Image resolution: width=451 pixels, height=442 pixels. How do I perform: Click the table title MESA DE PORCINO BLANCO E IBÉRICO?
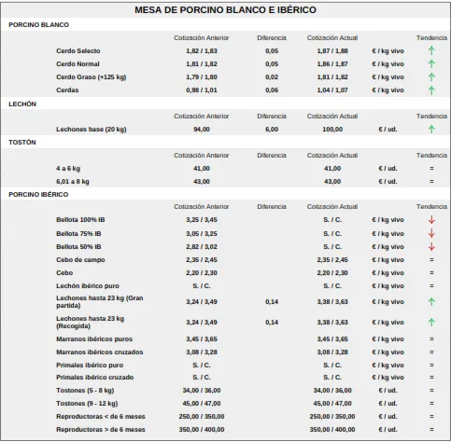click(x=225, y=10)
